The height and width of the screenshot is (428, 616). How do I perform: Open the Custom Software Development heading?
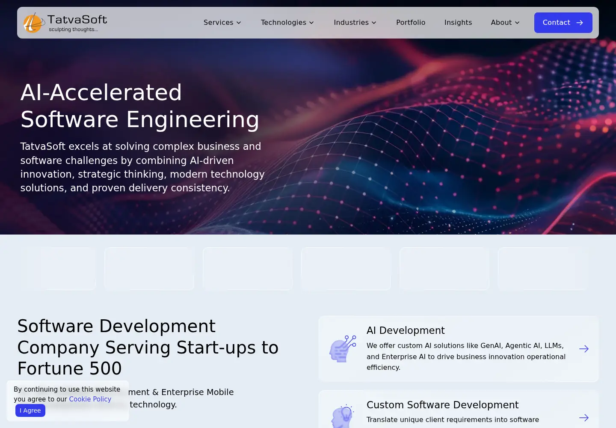[442, 405]
